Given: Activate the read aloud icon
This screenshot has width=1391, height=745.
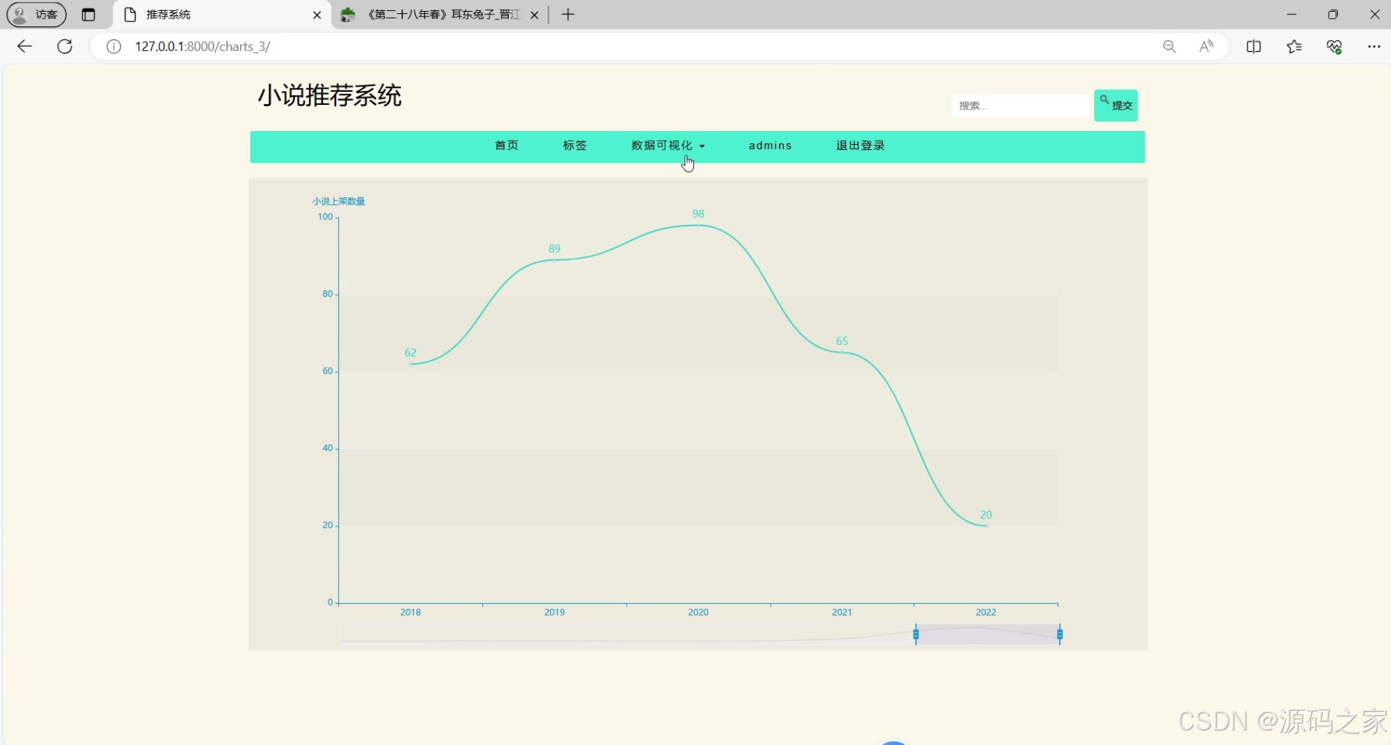Looking at the screenshot, I should pos(1206,46).
